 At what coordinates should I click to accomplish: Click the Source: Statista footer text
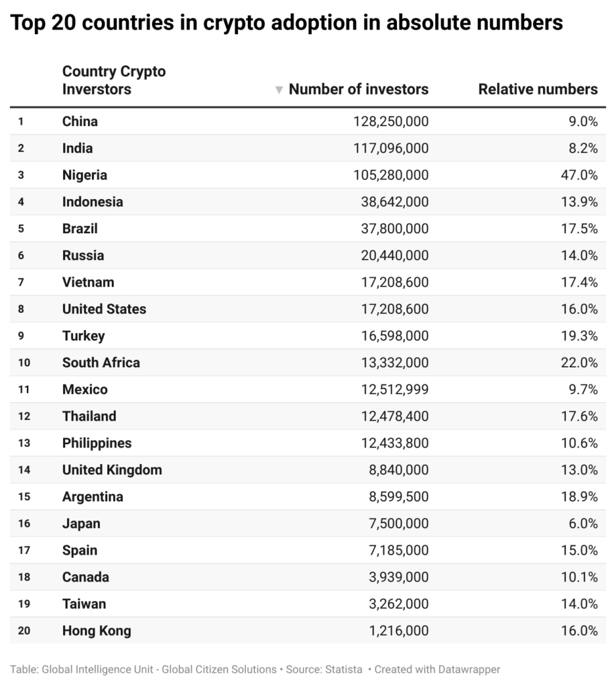[x=324, y=669]
